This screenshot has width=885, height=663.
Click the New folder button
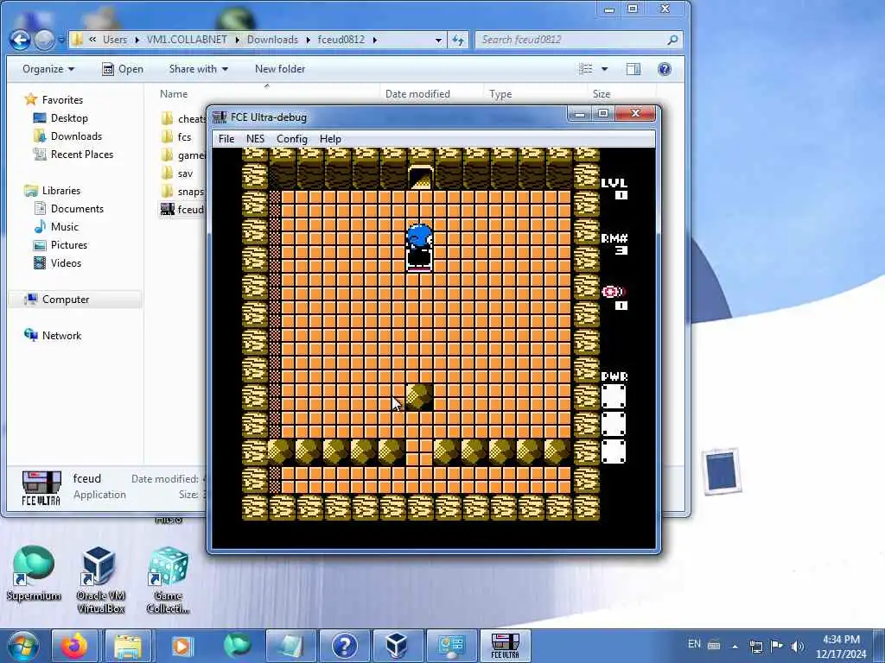(x=280, y=69)
